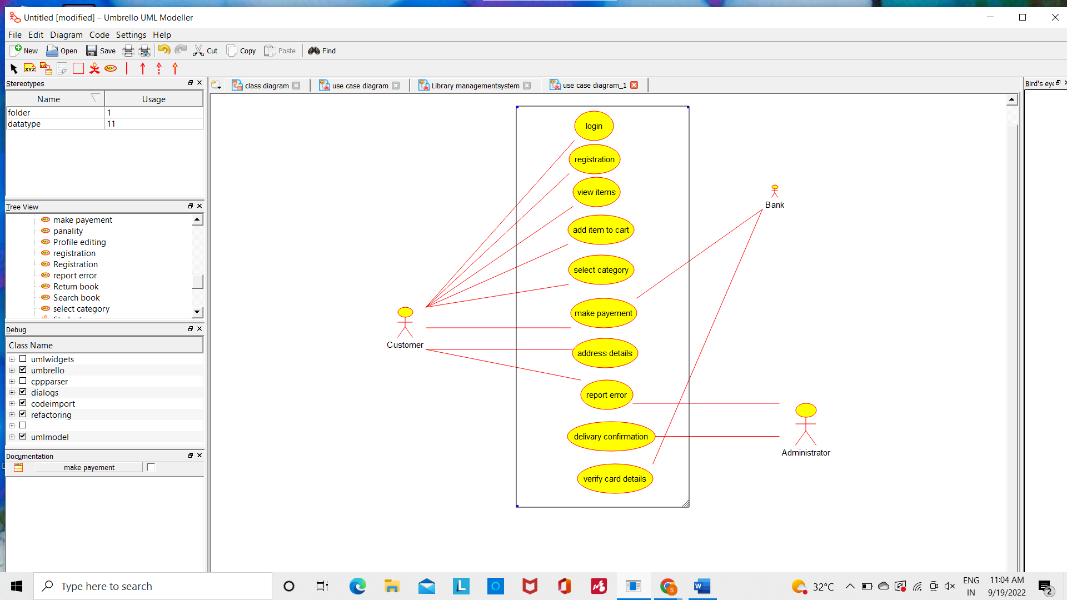Choose the Generalization arrow tool

pos(175,68)
